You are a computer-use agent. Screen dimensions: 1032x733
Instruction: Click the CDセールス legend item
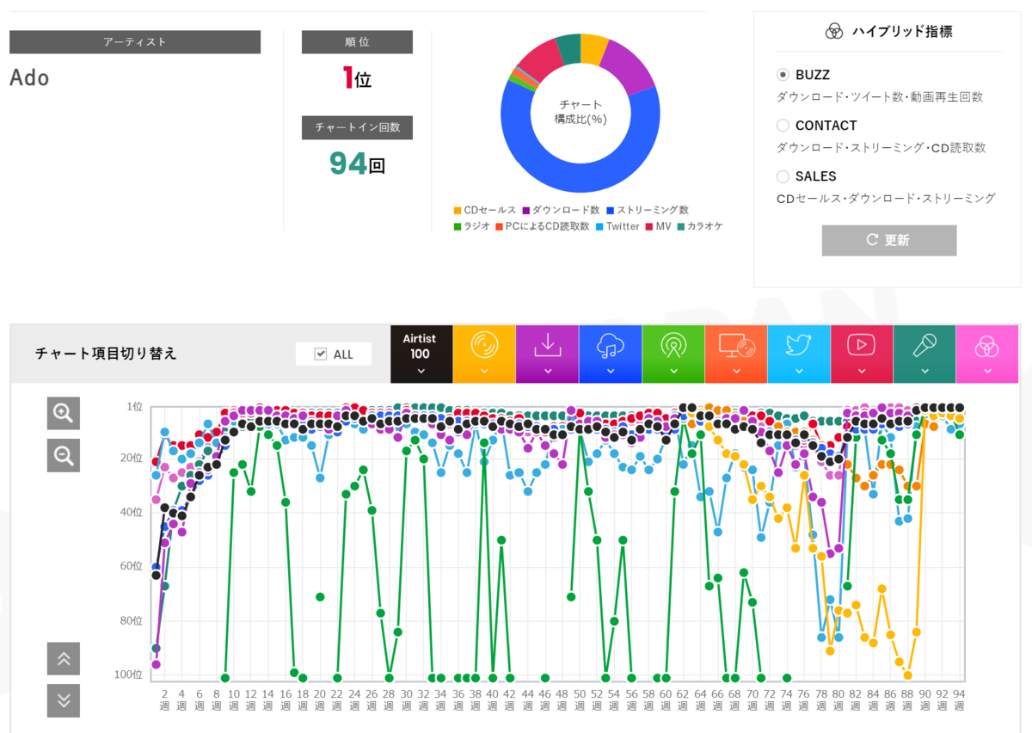tap(484, 210)
